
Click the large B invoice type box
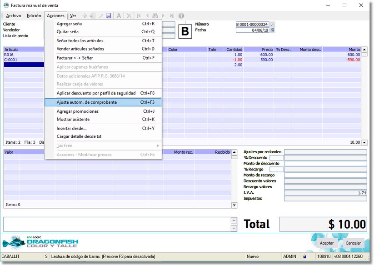coord(185,31)
